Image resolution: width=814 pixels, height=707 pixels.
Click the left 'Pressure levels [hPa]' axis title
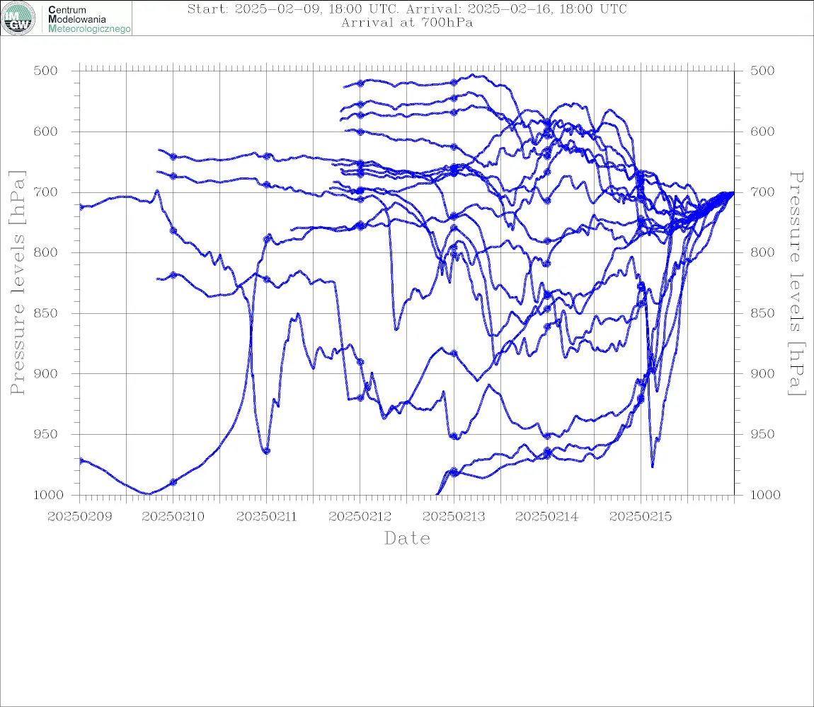pyautogui.click(x=17, y=283)
